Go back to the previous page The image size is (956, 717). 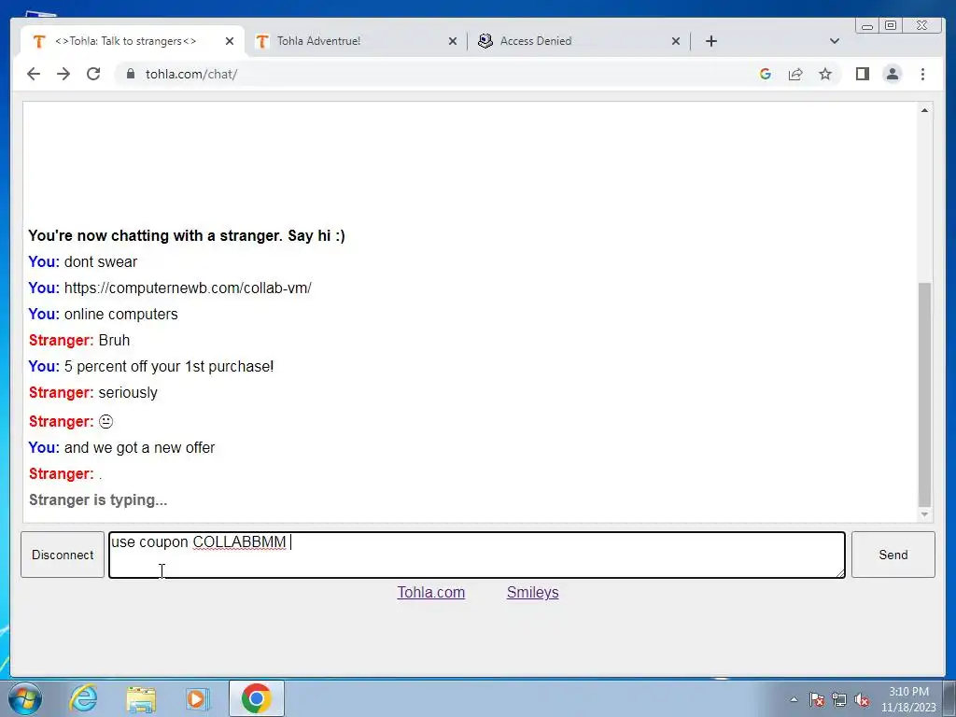click(x=34, y=74)
